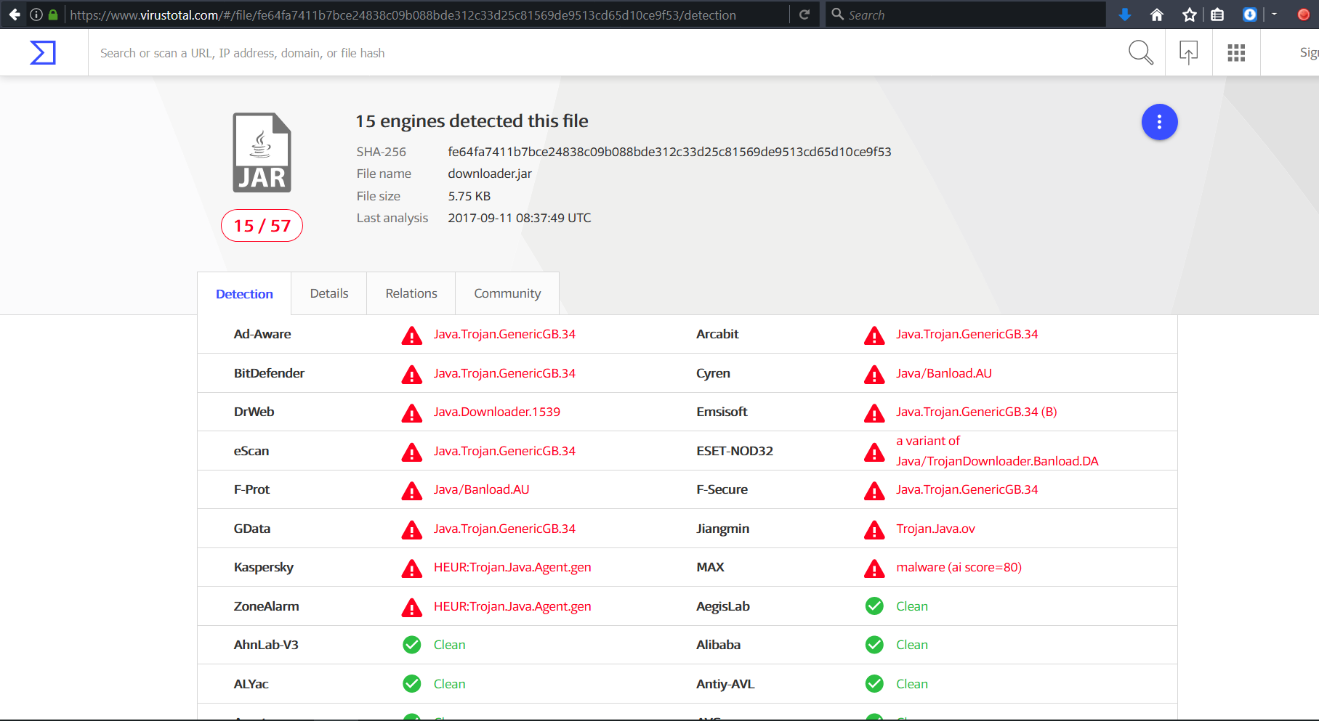Open the browser downloads arrow icon
This screenshot has width=1319, height=721.
(1125, 15)
